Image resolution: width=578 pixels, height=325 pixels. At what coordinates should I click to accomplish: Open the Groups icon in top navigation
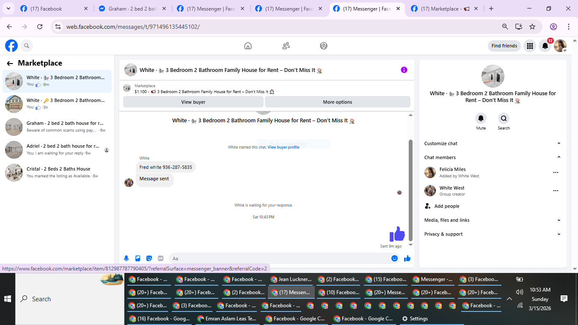324,46
